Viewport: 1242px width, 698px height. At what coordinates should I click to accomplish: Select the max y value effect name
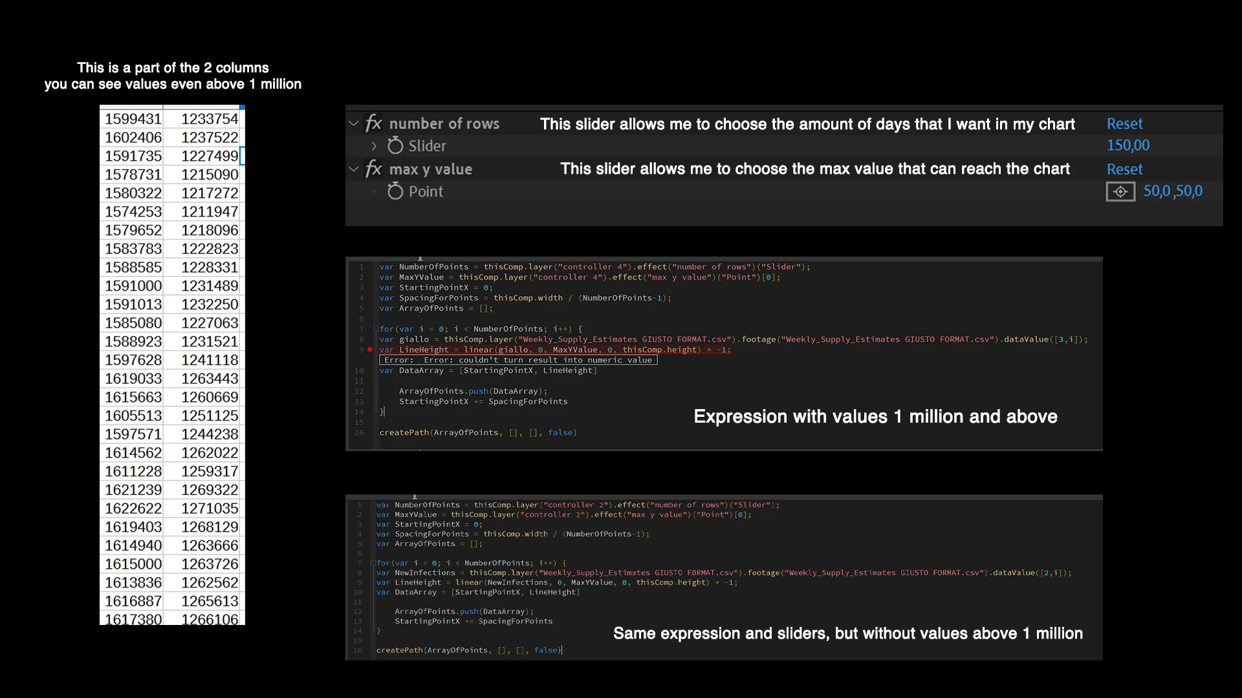pyautogui.click(x=430, y=169)
